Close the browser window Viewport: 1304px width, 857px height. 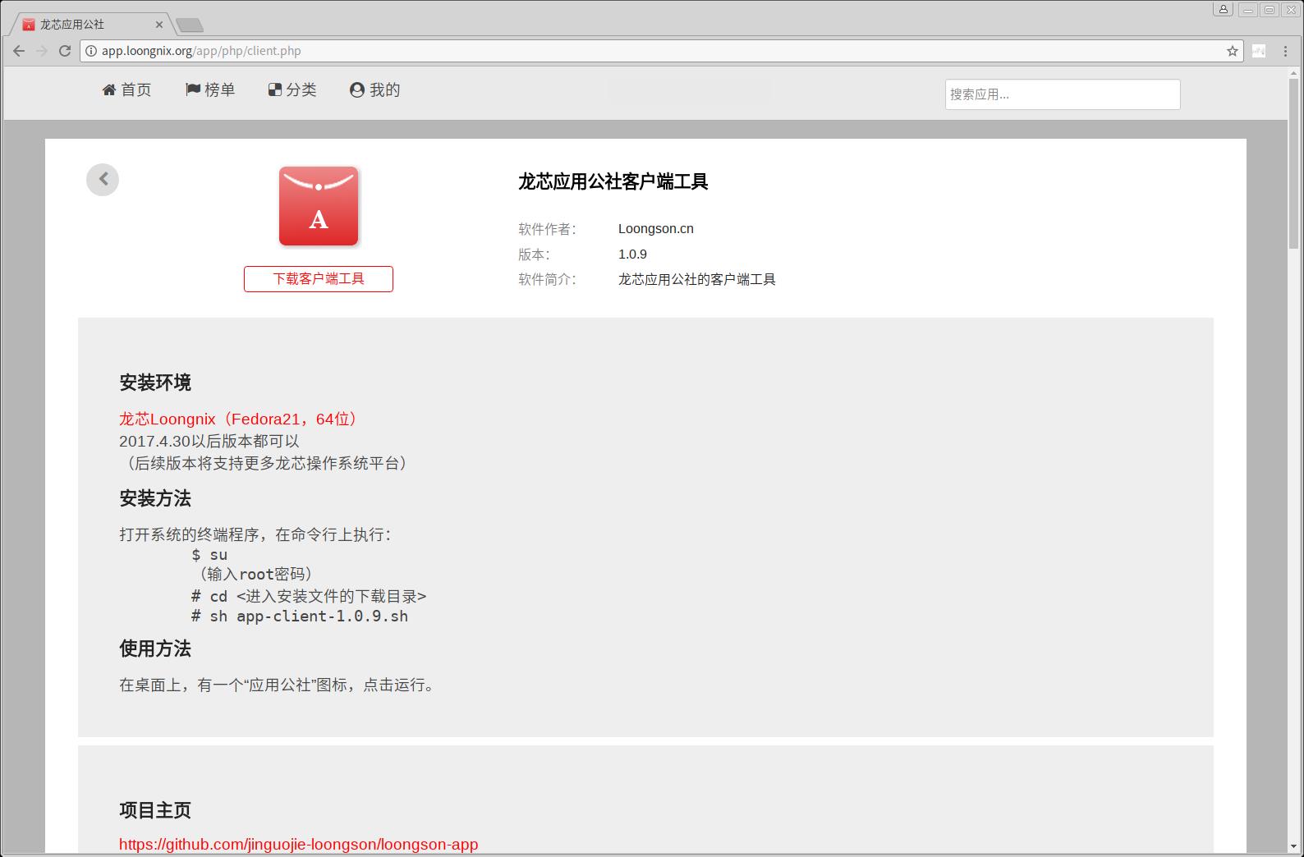point(1291,10)
